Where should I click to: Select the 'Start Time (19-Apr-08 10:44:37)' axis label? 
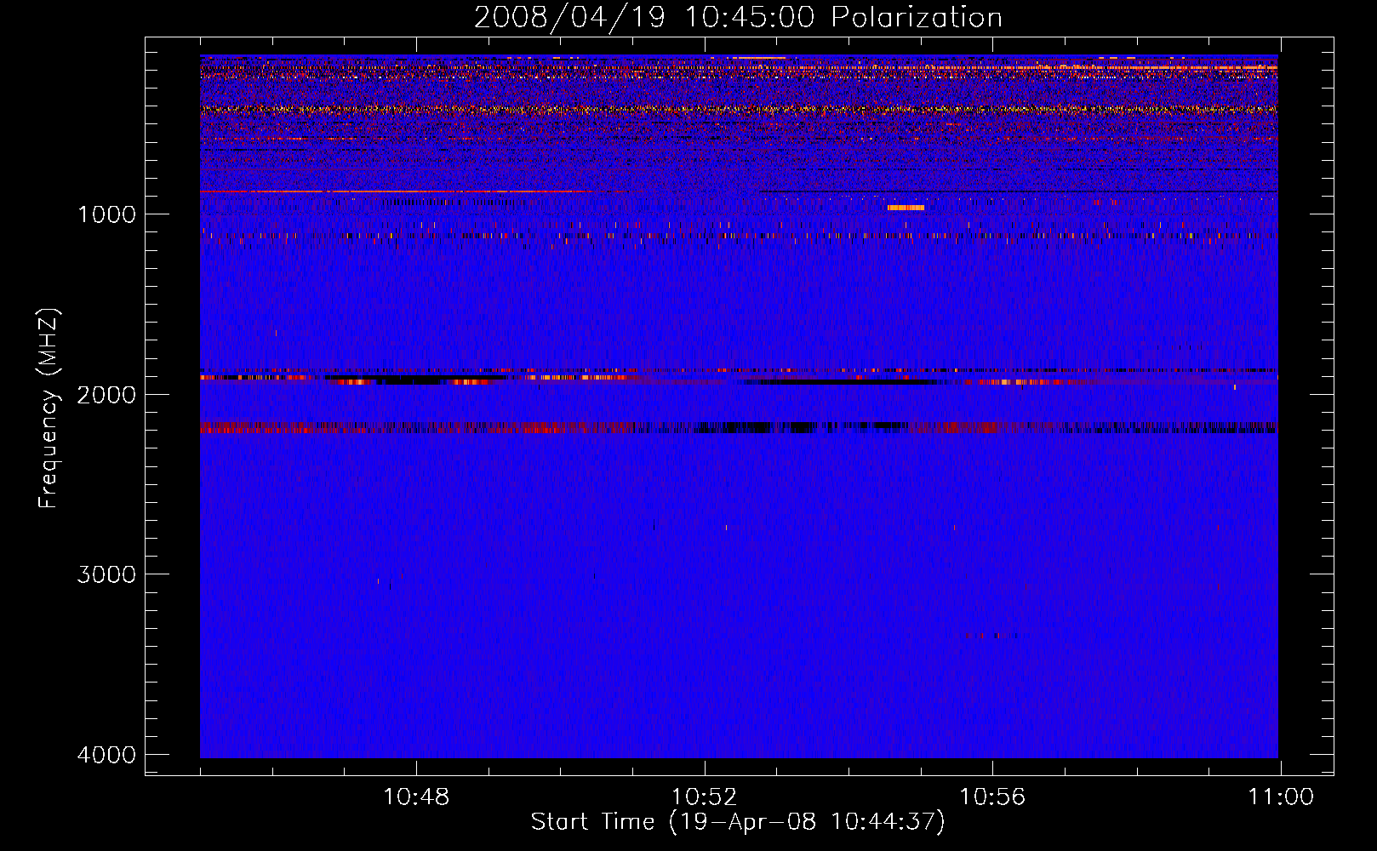pyautogui.click(x=738, y=822)
